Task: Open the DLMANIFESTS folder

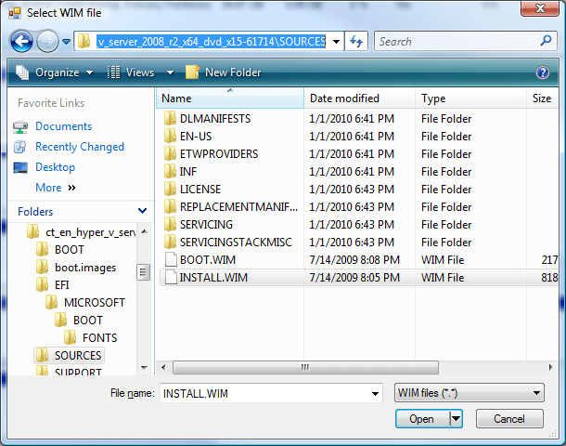Action: pyautogui.click(x=214, y=119)
